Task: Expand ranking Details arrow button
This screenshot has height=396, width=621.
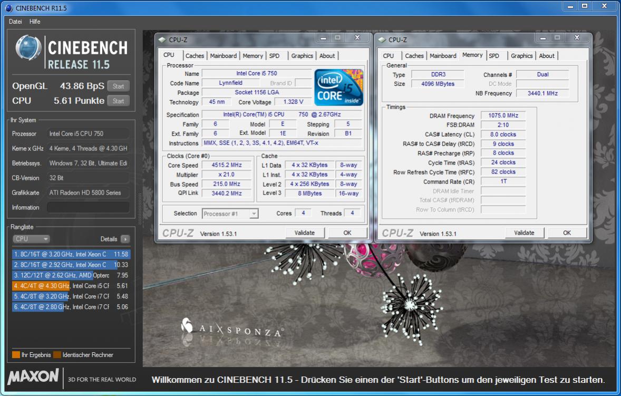Action: pyautogui.click(x=125, y=239)
